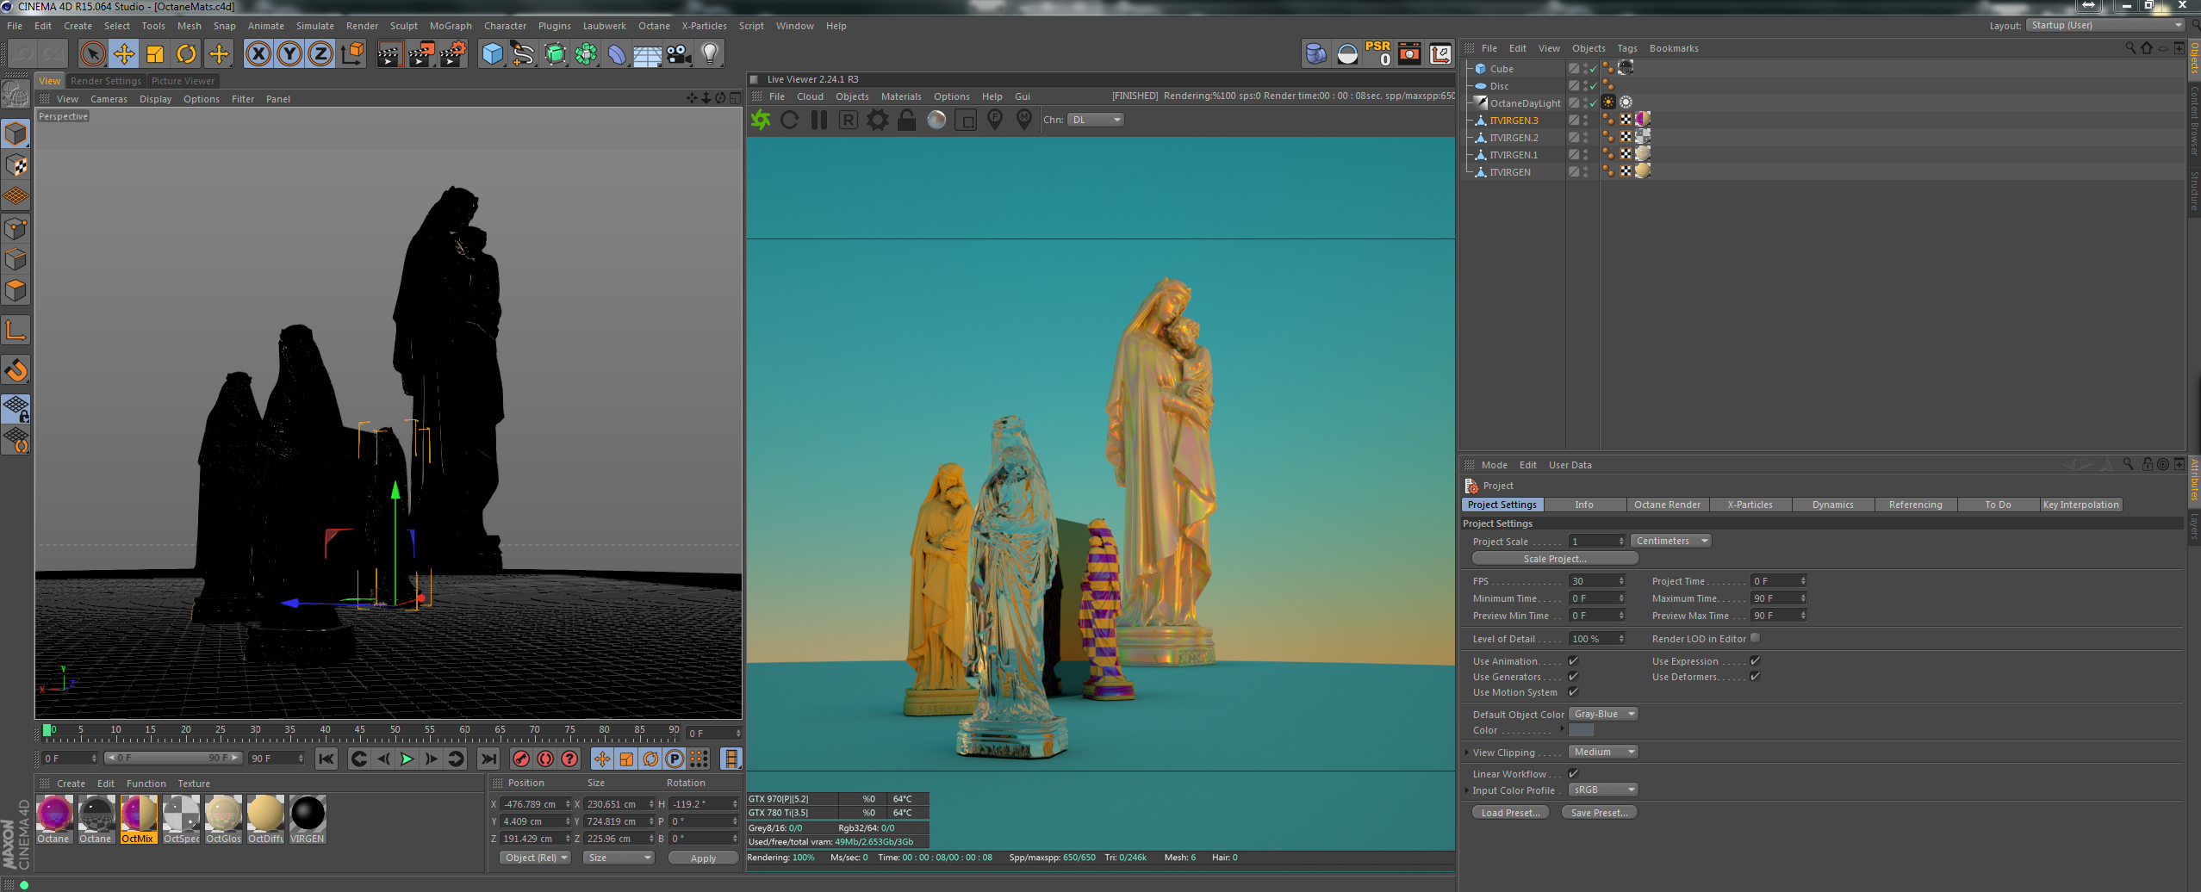The image size is (2201, 892).
Task: Add a light object via bulb icon
Action: [710, 54]
